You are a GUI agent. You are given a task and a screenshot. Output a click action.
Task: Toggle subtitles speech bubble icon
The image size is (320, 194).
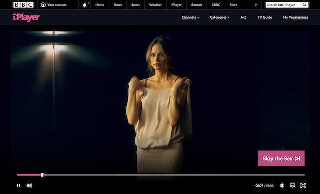pyautogui.click(x=292, y=185)
